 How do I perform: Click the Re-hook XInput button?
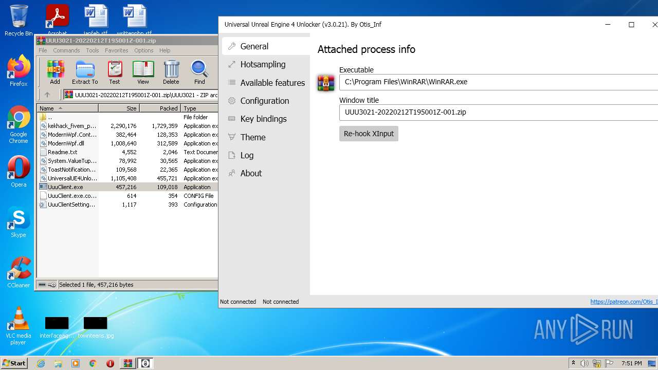[x=369, y=134]
